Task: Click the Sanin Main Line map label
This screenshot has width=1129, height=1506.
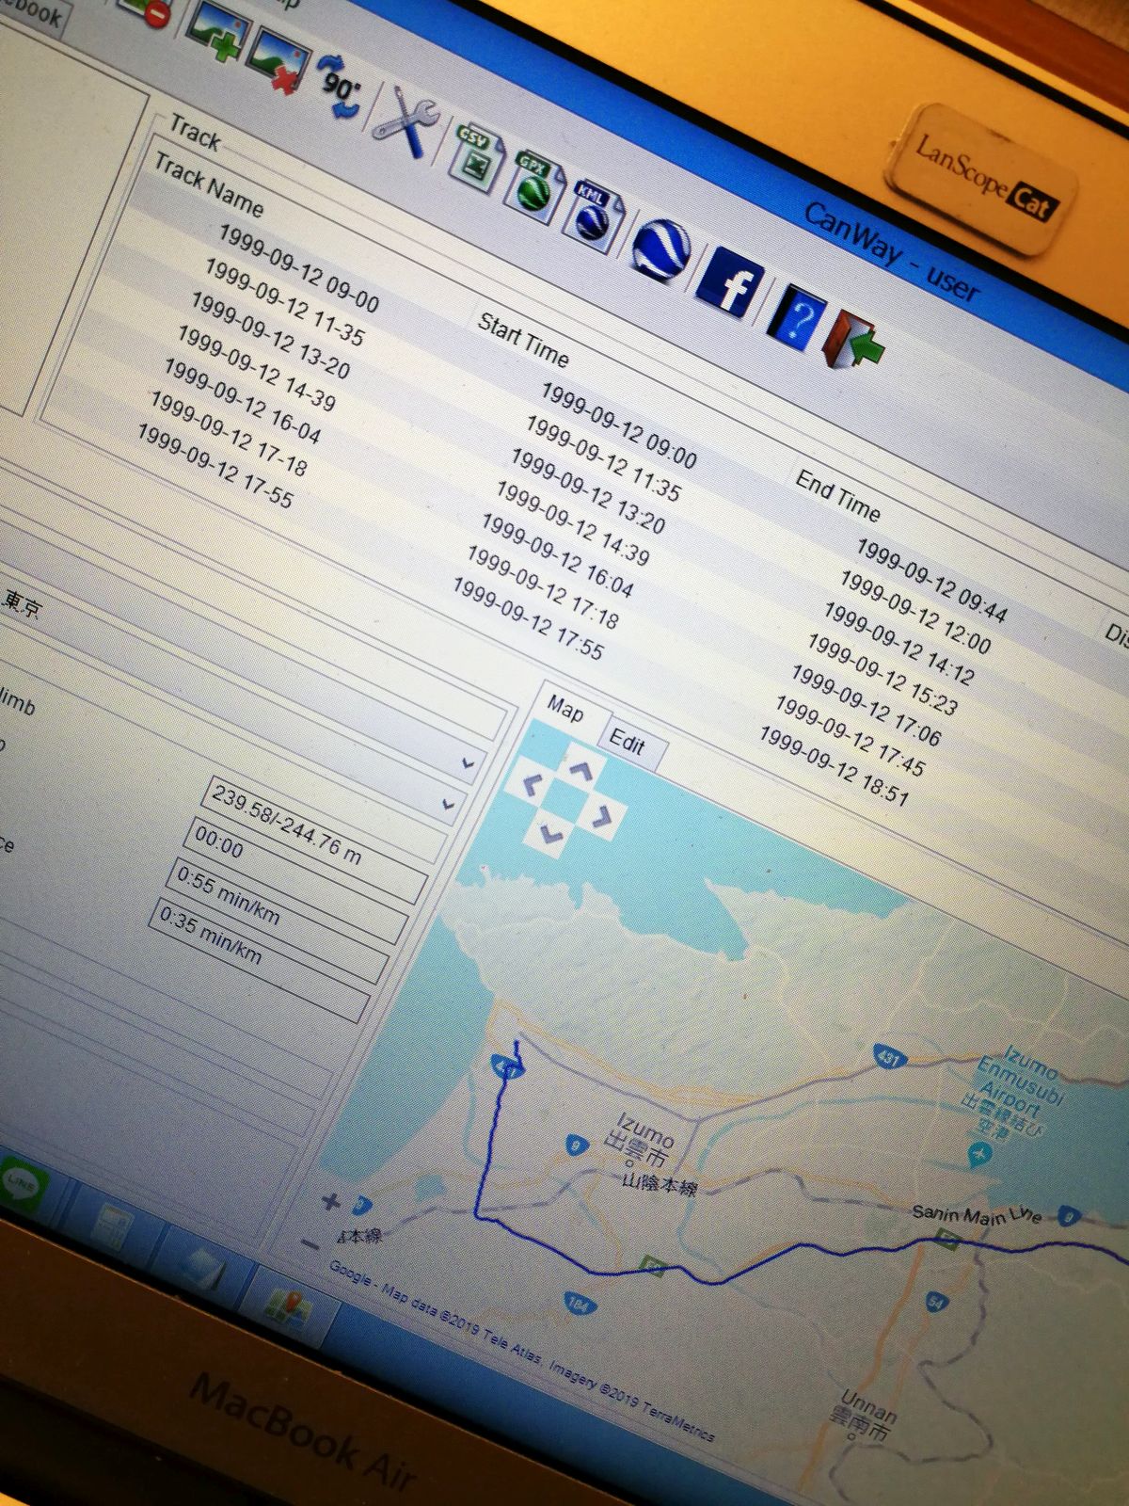Action: [x=977, y=1214]
